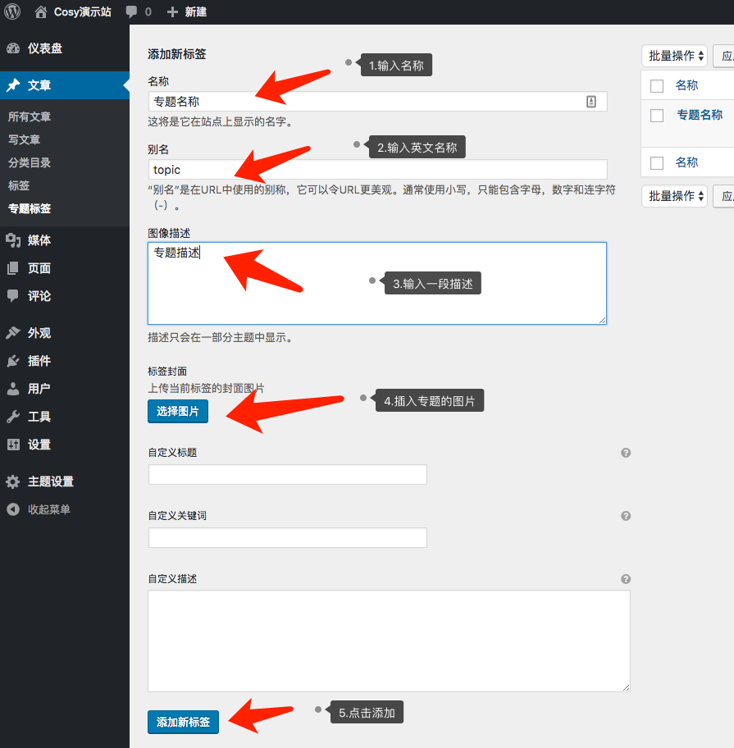
Task: Click the 评论 speech bubble icon
Action: (x=13, y=296)
